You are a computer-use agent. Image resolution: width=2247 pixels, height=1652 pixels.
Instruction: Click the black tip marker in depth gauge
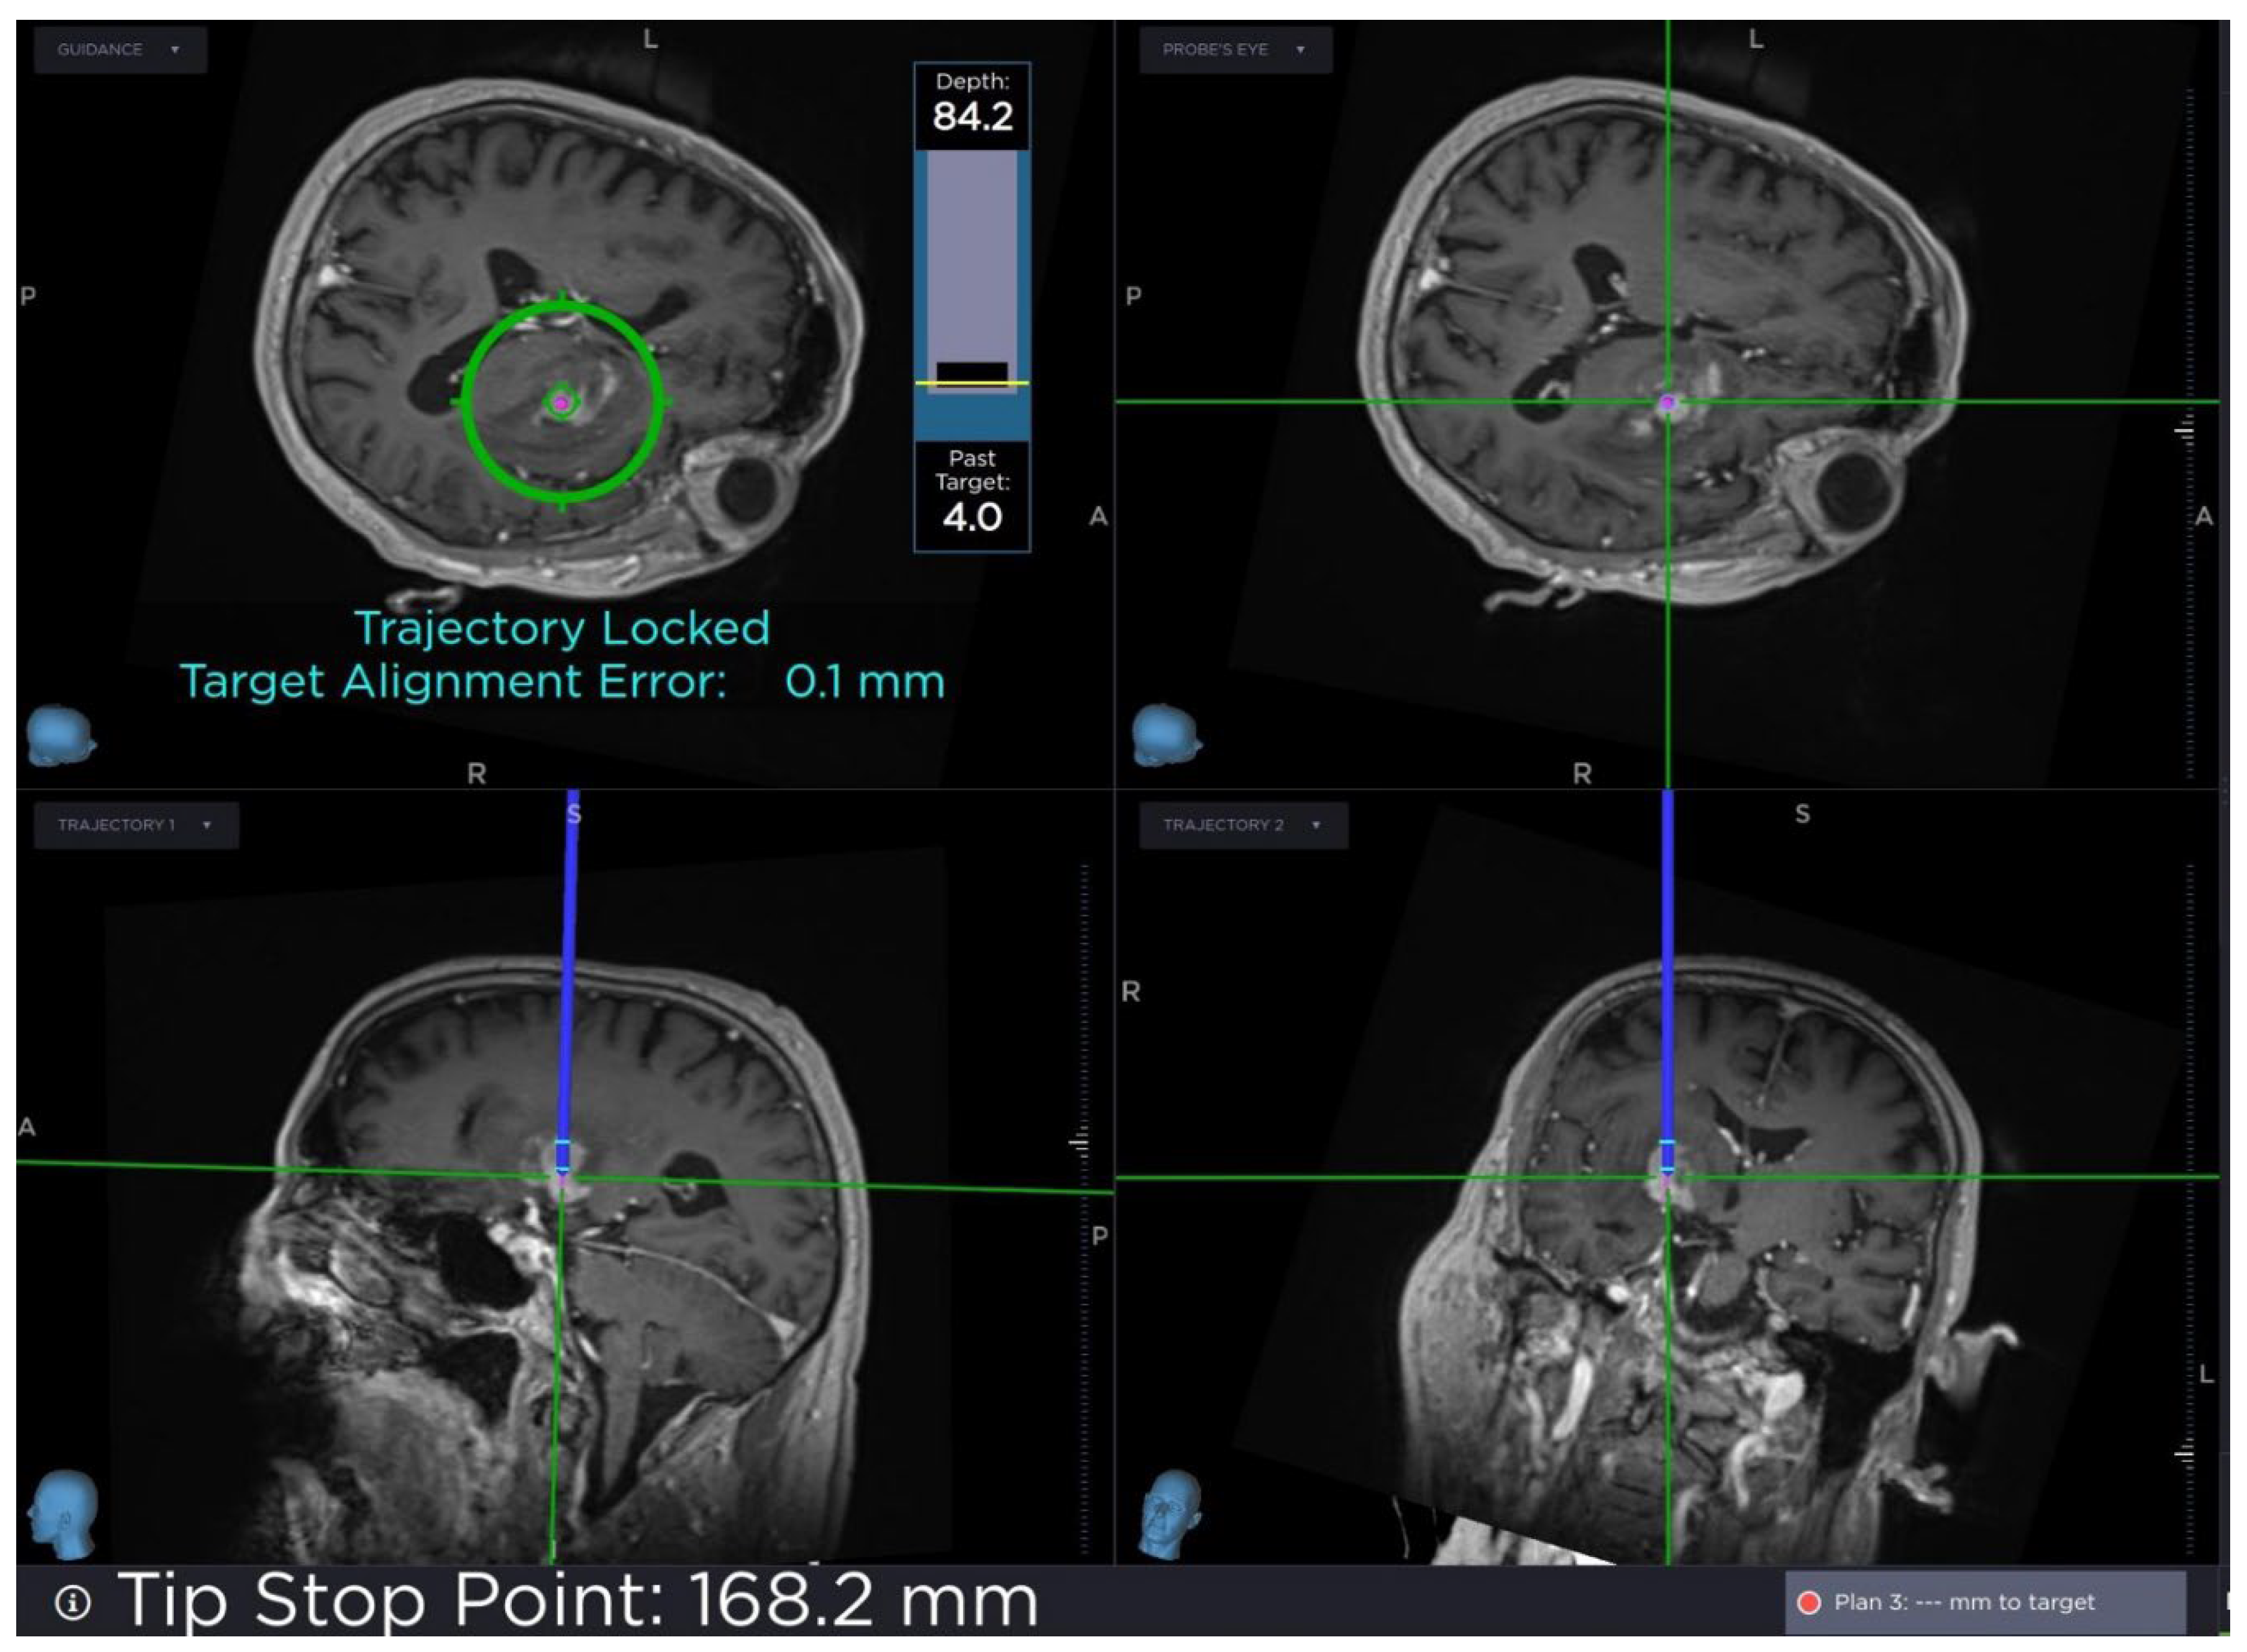[x=972, y=371]
